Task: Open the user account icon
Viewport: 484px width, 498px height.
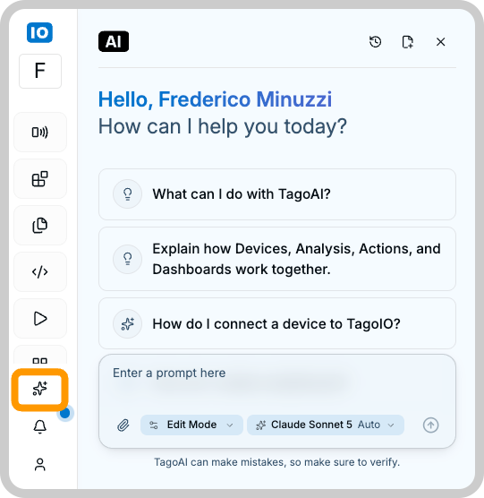Action: (x=40, y=464)
